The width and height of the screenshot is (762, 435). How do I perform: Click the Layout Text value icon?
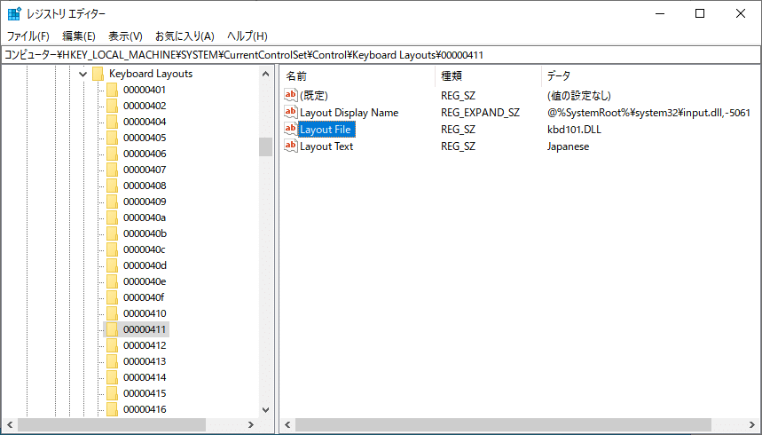pyautogui.click(x=291, y=146)
